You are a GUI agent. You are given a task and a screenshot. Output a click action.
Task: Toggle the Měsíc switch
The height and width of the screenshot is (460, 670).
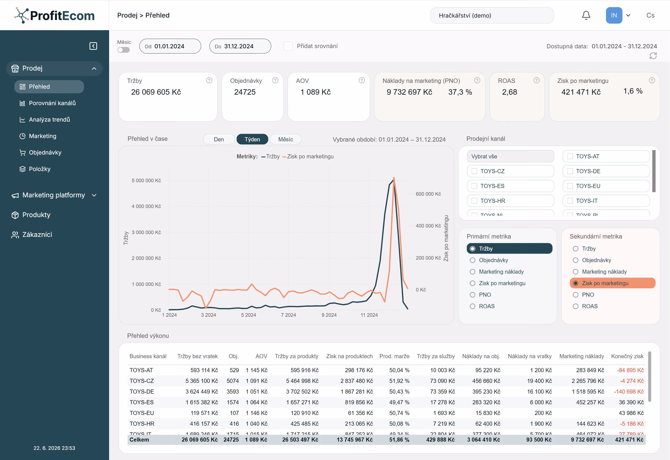tap(123, 50)
